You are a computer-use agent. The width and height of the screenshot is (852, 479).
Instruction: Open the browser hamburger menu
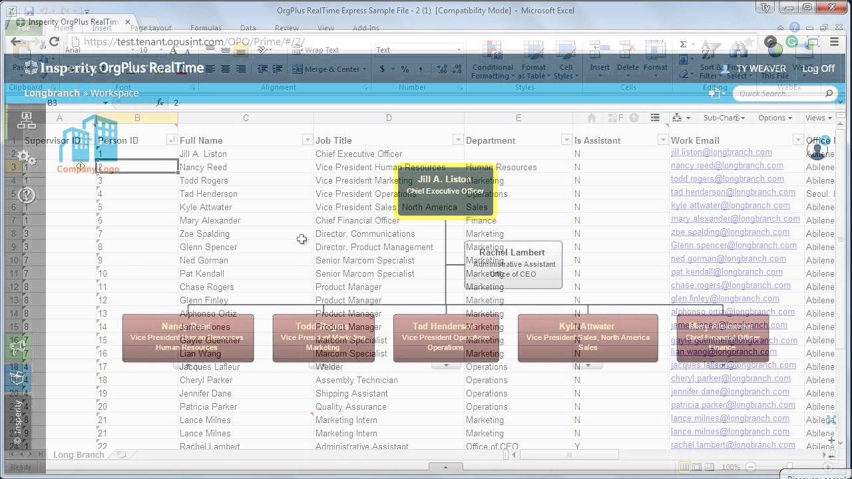(835, 41)
